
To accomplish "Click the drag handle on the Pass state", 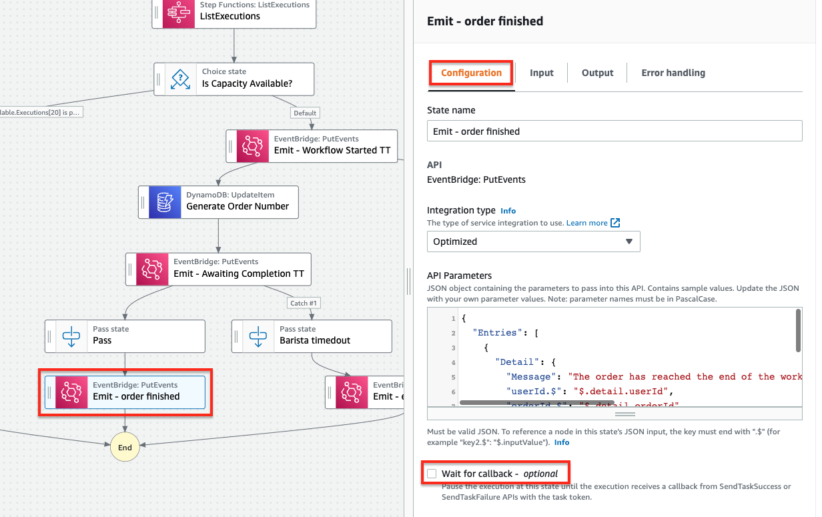I will [x=49, y=336].
